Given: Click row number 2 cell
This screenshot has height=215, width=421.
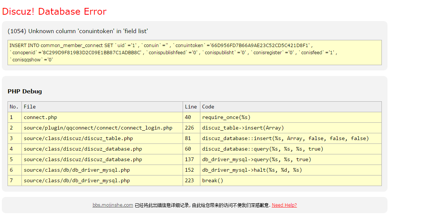Looking at the screenshot, I should coord(15,128).
